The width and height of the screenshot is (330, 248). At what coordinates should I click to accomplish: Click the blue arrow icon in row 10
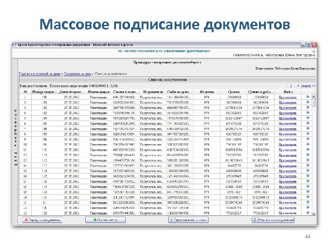tap(308, 144)
